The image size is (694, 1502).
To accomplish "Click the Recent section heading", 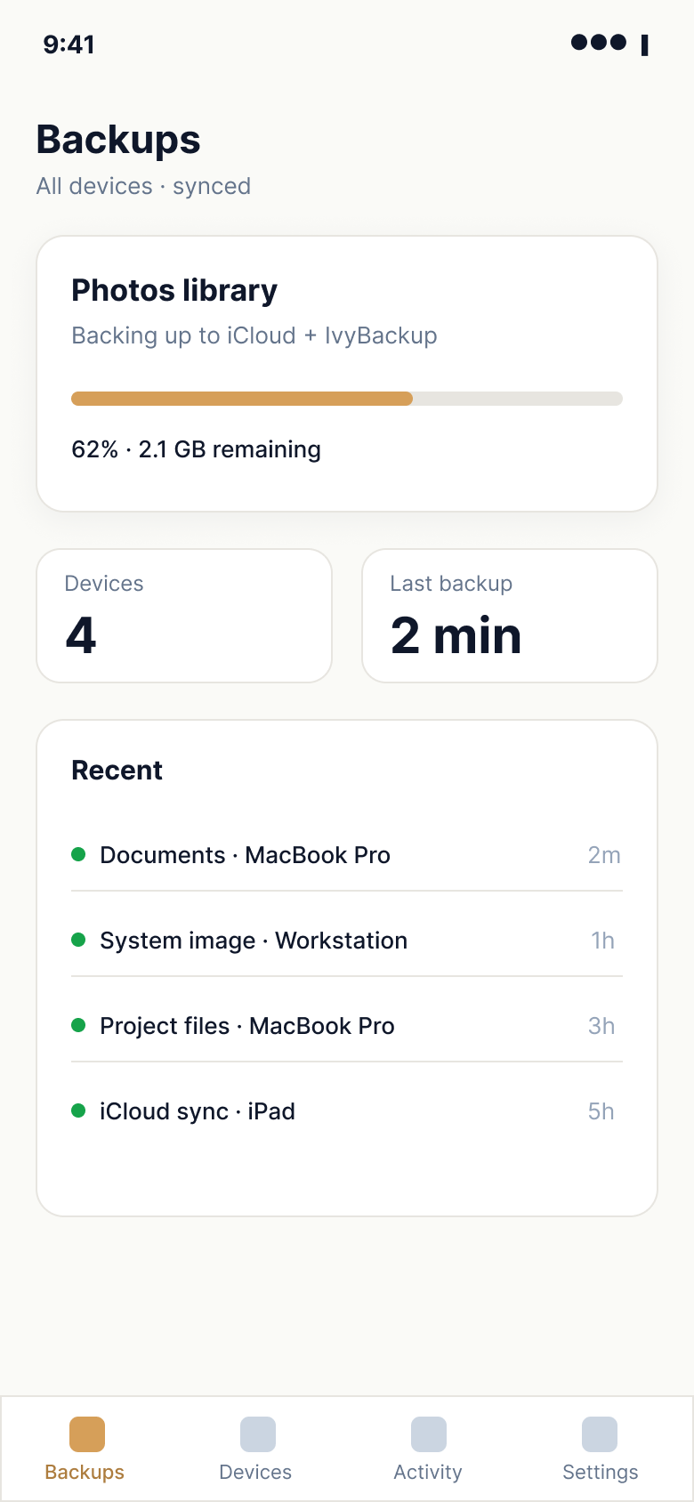I will pyautogui.click(x=117, y=771).
